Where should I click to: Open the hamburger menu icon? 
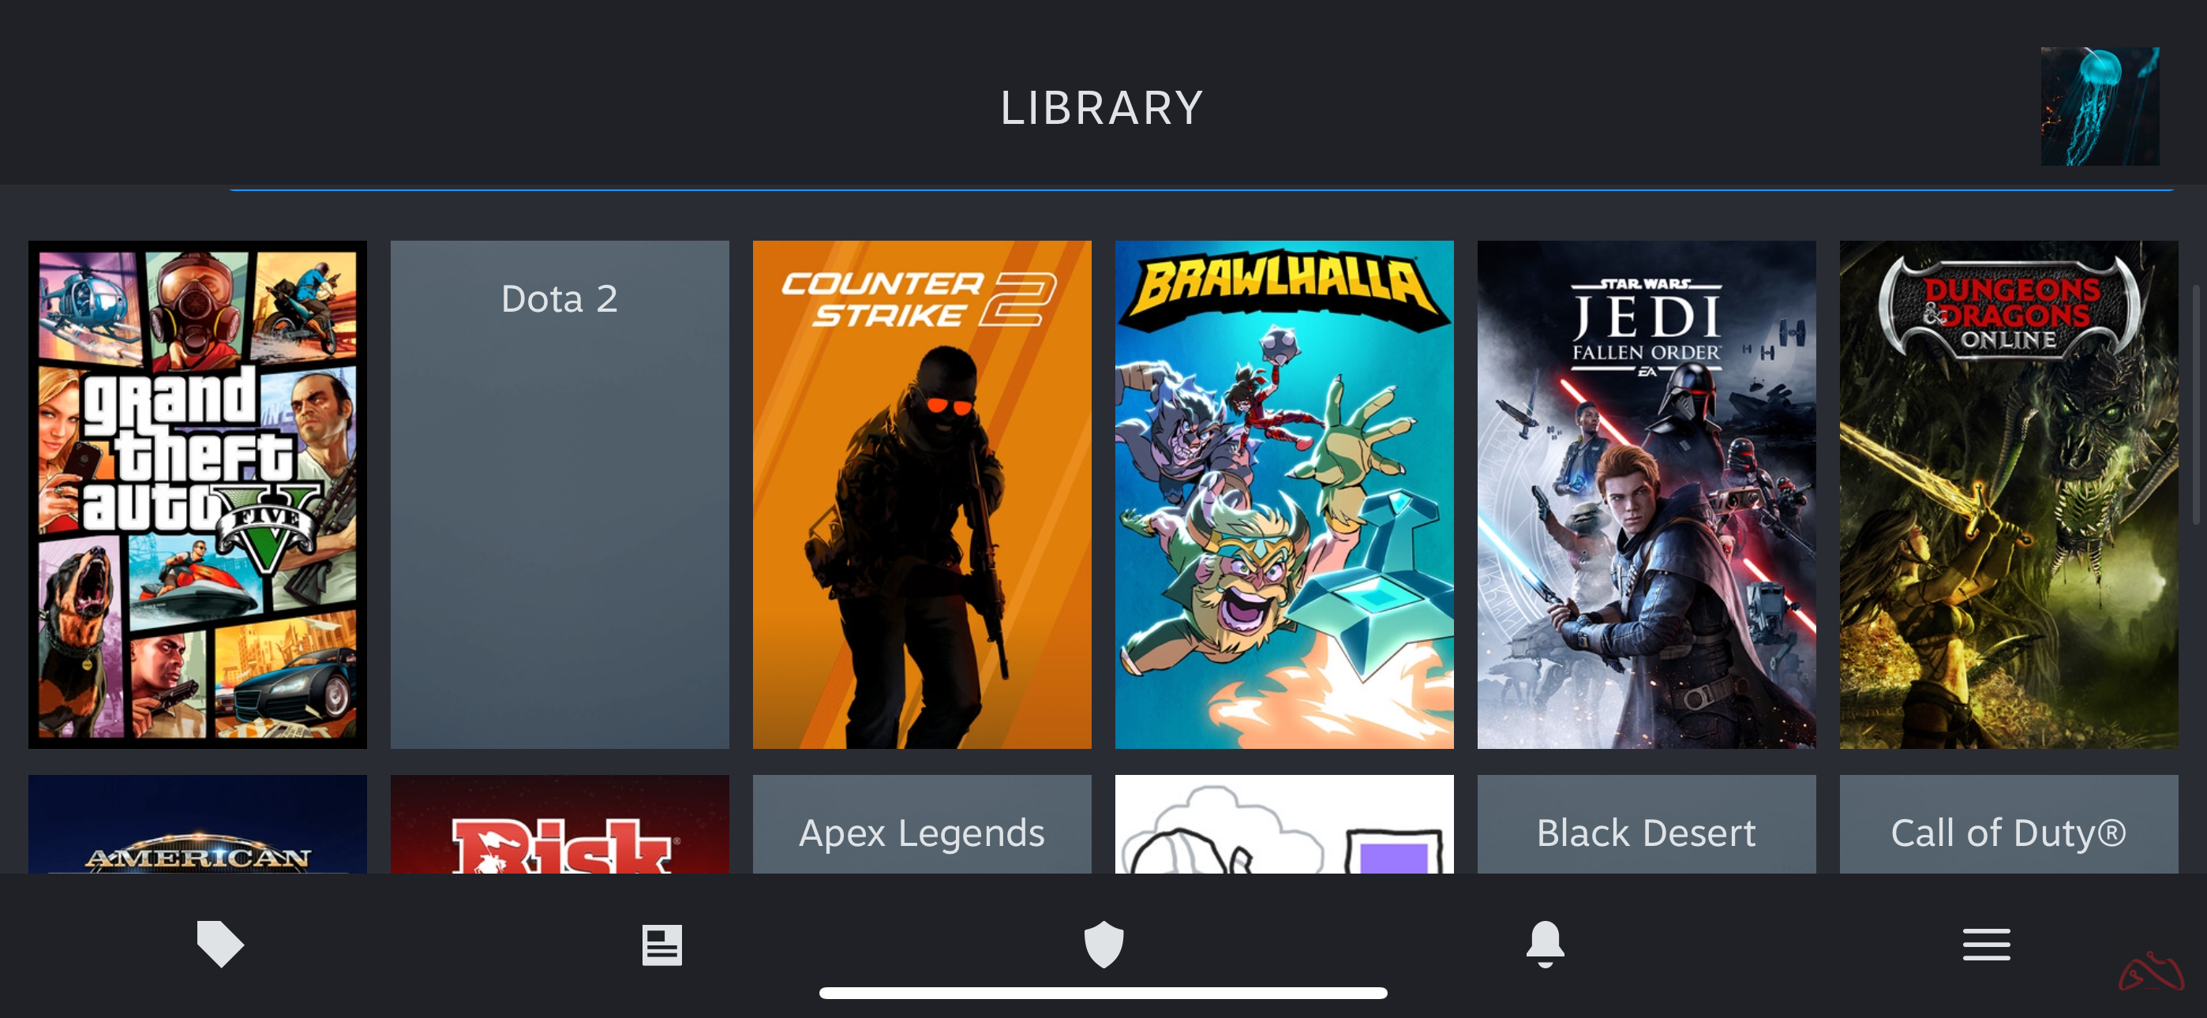(1986, 945)
